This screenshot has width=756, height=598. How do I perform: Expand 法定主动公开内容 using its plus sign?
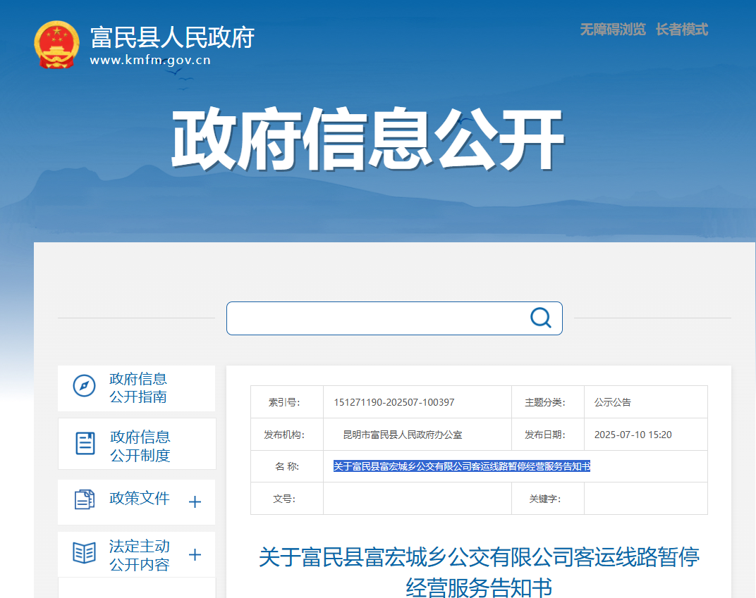pyautogui.click(x=195, y=555)
